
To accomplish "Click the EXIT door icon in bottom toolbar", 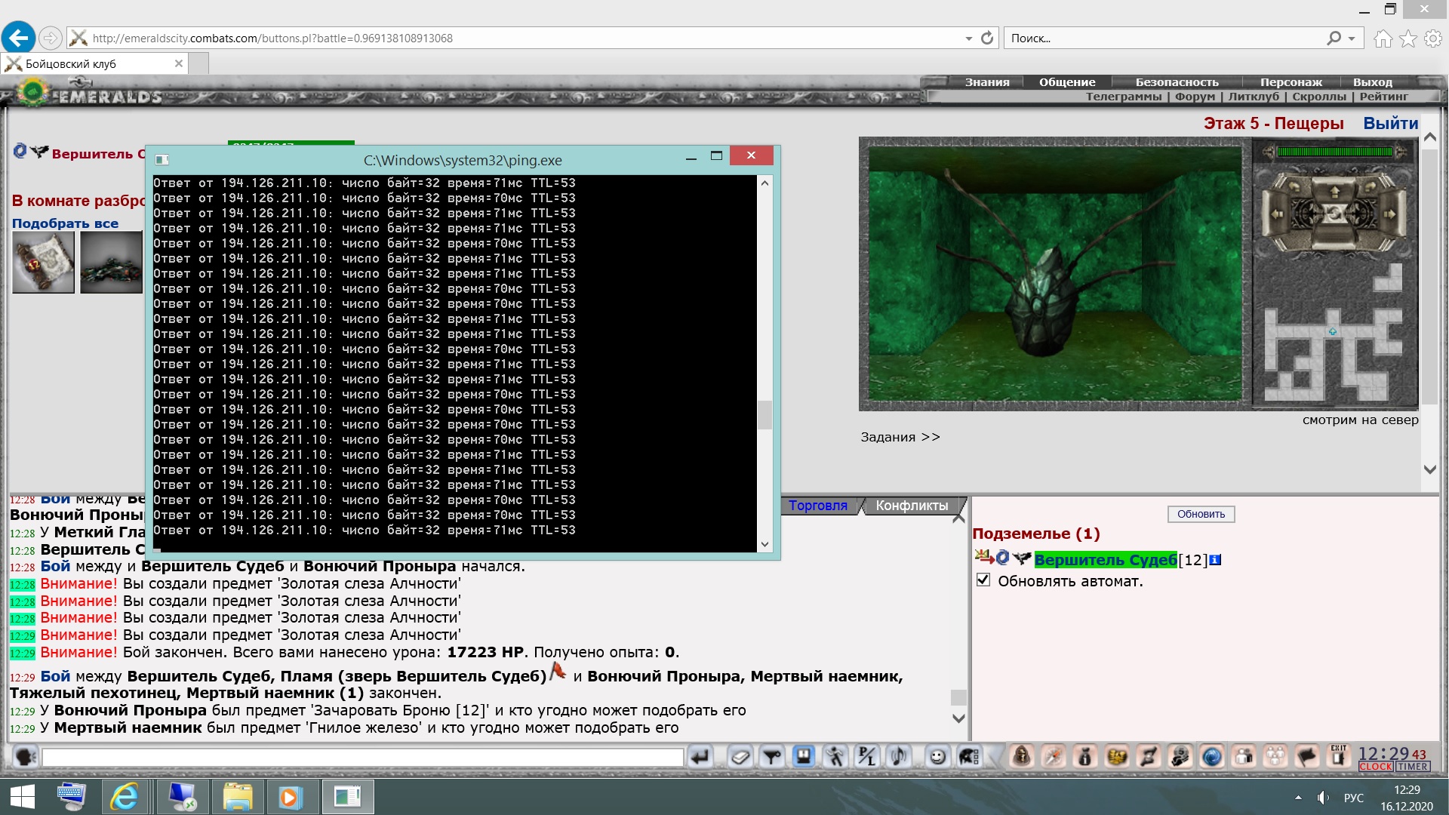I will point(1339,756).
